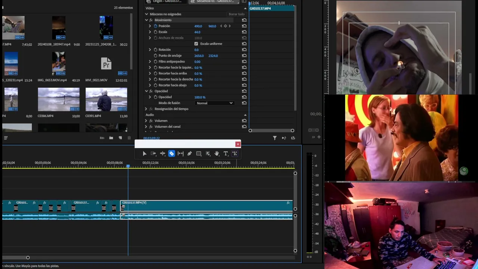Reset the Punto de anclaje parameter

click(x=244, y=56)
